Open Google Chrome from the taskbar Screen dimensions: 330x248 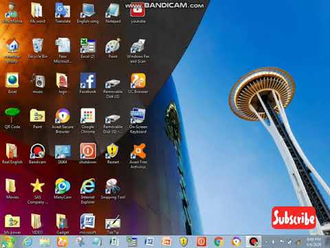219,242
